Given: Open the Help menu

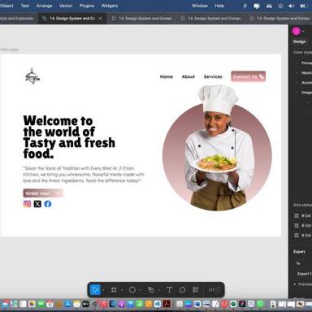Looking at the screenshot, I should pyautogui.click(x=219, y=6).
